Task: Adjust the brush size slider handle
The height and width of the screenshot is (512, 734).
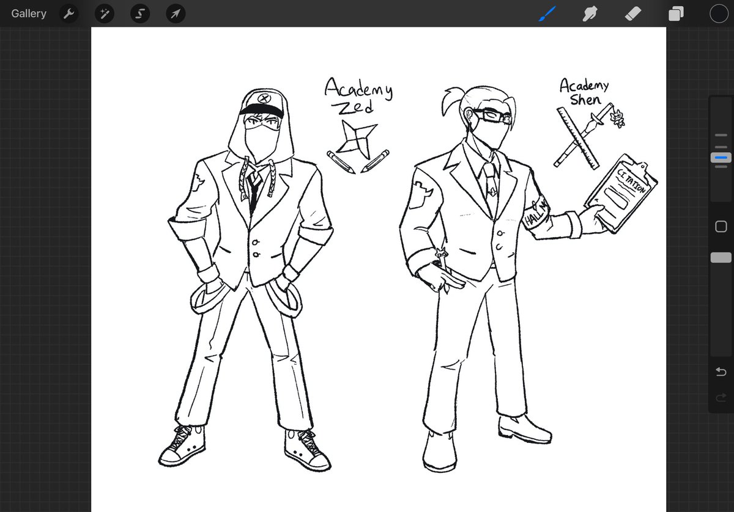Action: click(721, 158)
